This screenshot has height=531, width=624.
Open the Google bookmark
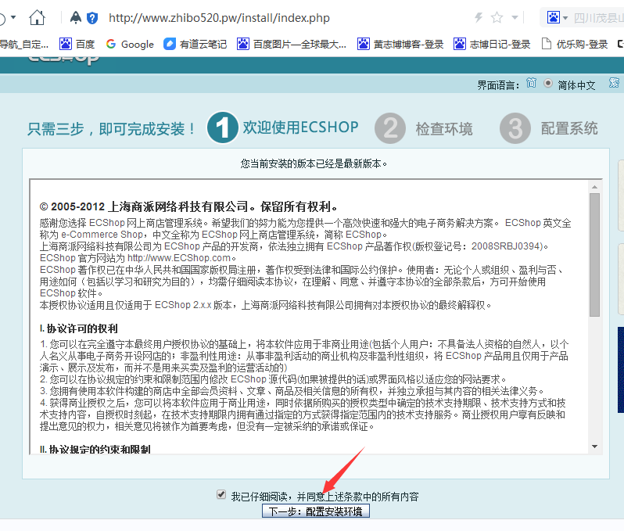tap(130, 45)
